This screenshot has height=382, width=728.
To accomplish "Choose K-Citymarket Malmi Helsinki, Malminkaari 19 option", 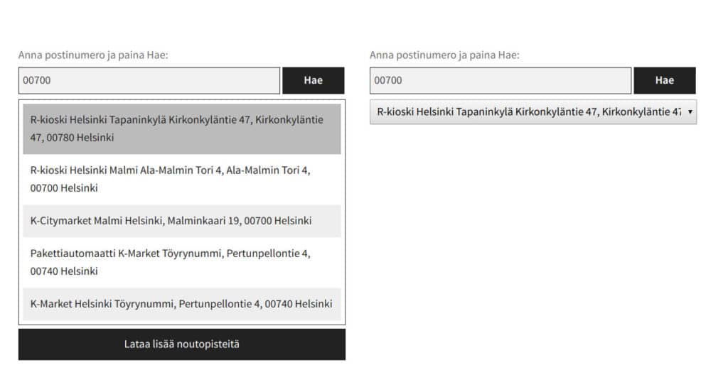I will 182,221.
